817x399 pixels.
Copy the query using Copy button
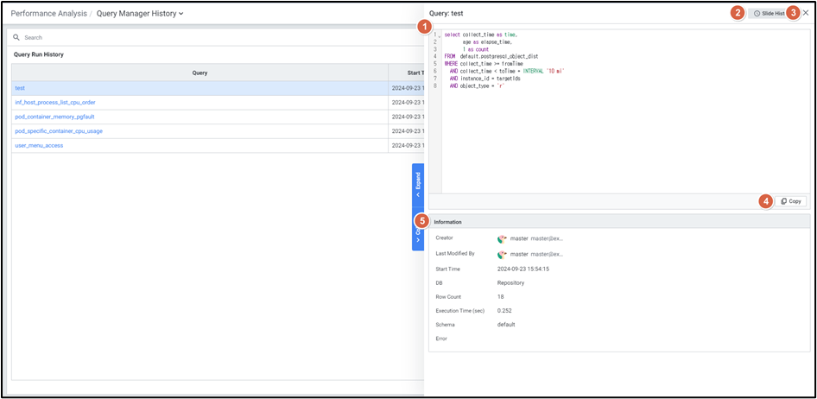[x=791, y=201]
